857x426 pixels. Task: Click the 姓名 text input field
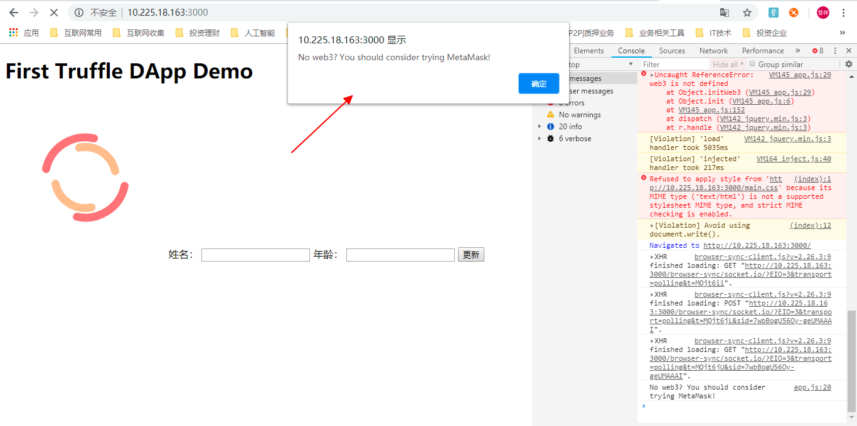pyautogui.click(x=255, y=255)
